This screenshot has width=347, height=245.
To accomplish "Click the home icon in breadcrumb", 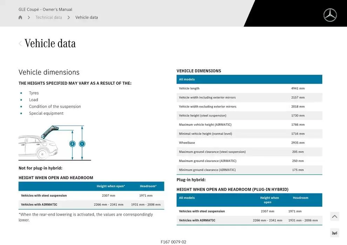I will pyautogui.click(x=20, y=17).
